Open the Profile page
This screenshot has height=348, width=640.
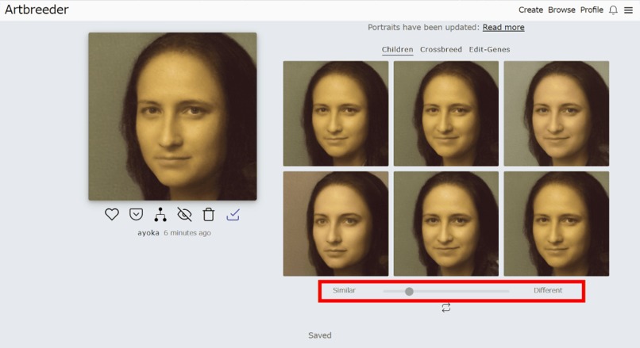[x=592, y=10]
